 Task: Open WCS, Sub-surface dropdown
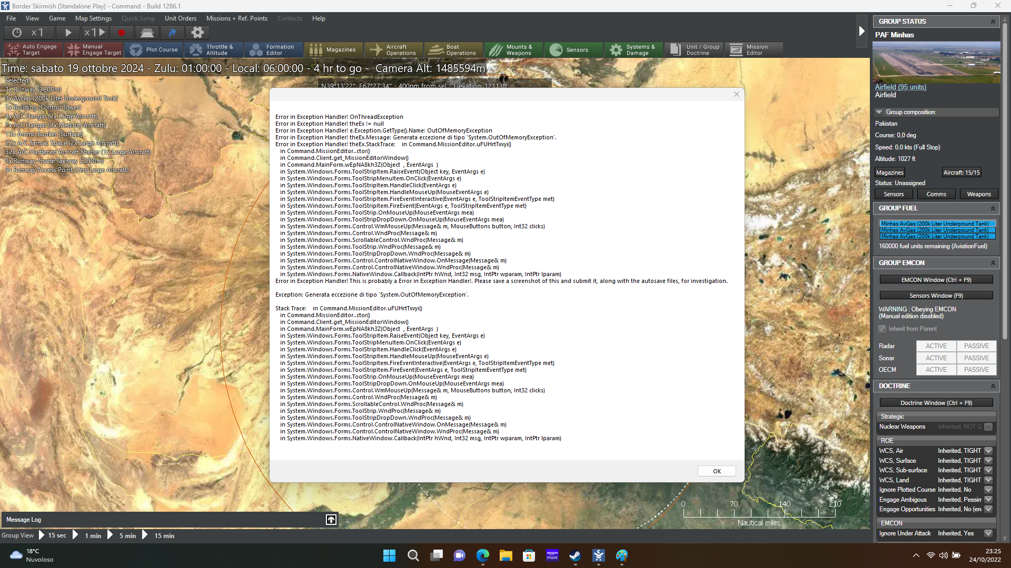click(x=988, y=470)
